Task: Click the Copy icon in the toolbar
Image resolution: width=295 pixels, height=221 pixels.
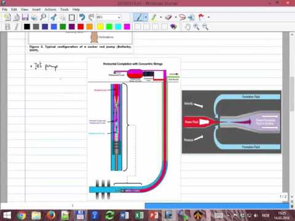Action: (x=63, y=17)
